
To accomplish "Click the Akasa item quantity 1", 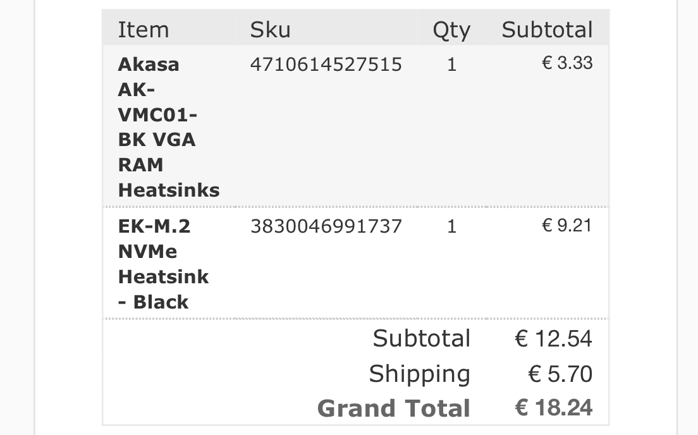I will (x=451, y=64).
